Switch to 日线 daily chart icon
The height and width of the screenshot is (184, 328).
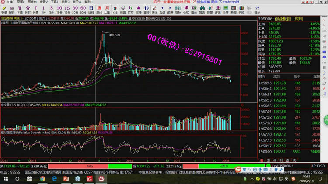click(91, 9)
